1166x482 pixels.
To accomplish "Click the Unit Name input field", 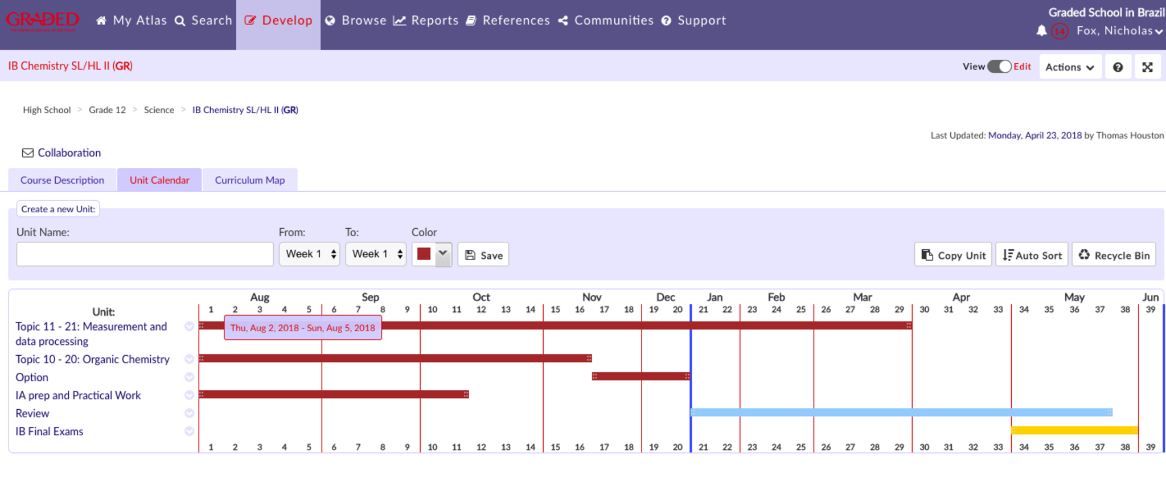I will click(145, 254).
